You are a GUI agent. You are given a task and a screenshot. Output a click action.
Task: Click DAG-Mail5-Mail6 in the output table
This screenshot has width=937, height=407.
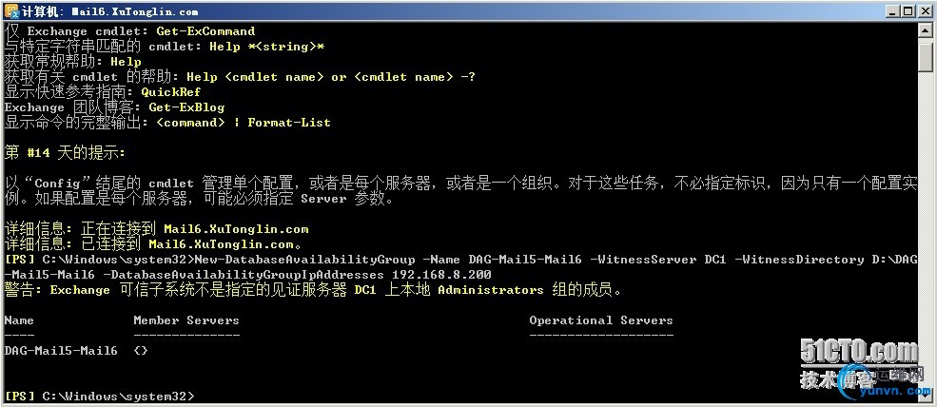tap(61, 351)
